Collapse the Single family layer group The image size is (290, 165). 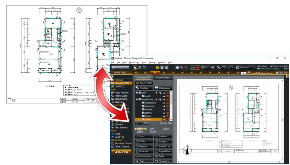137,99
